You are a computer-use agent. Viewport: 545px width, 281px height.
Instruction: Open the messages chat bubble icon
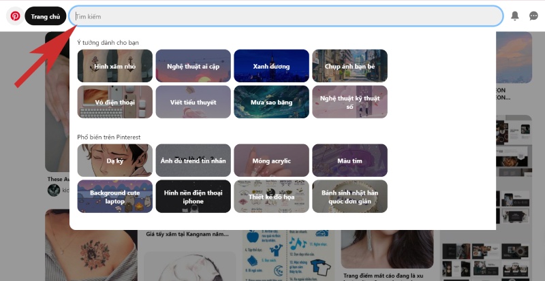tap(533, 16)
